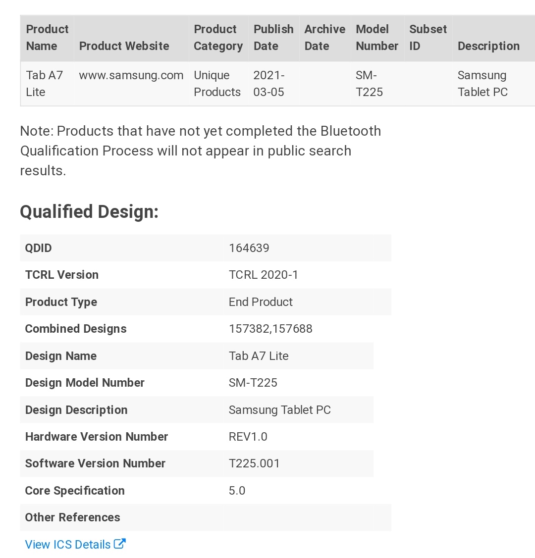Click the Model Number column header
The width and height of the screenshot is (535, 558).
[377, 37]
